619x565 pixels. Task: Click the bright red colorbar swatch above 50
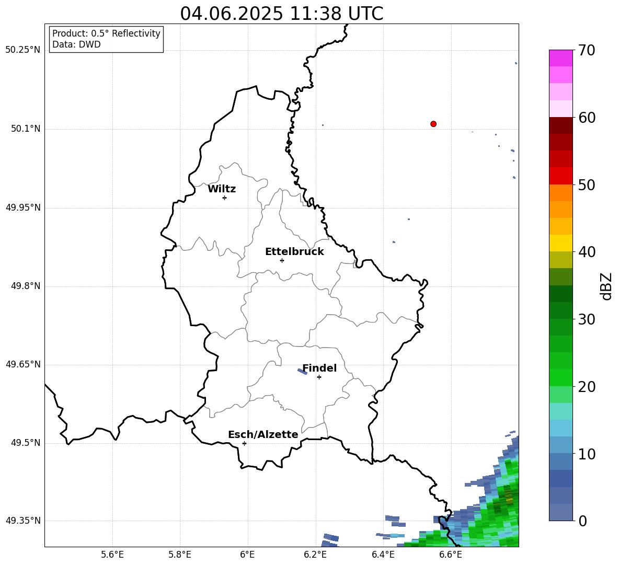[560, 176]
